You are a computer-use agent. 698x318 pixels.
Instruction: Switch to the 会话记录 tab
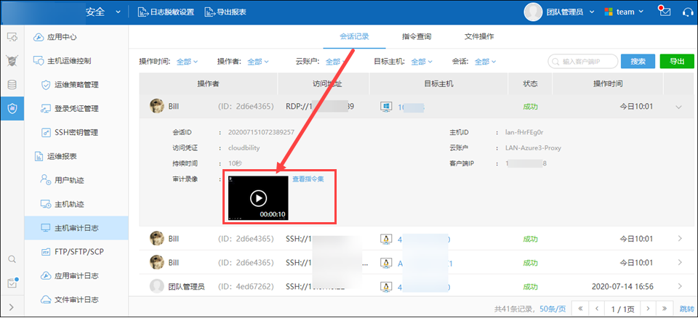354,37
